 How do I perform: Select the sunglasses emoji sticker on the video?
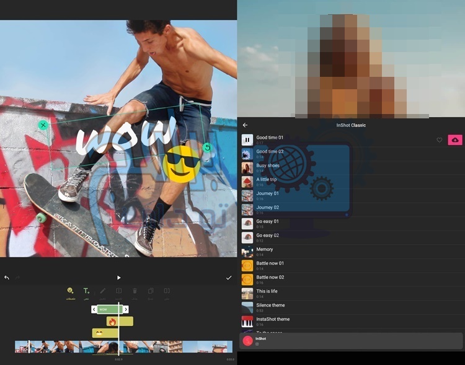point(182,164)
